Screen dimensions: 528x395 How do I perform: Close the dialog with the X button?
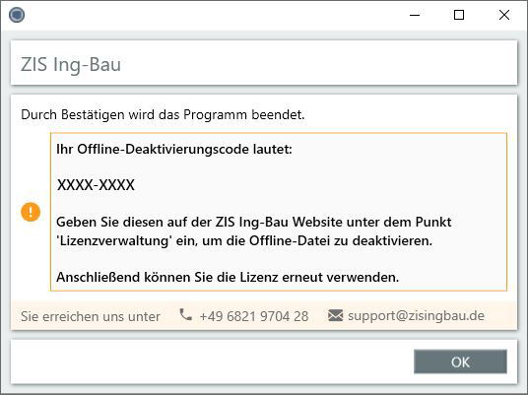point(504,15)
